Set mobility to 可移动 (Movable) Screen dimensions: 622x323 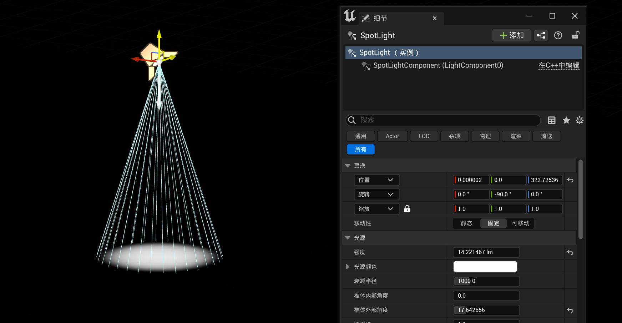coord(520,223)
